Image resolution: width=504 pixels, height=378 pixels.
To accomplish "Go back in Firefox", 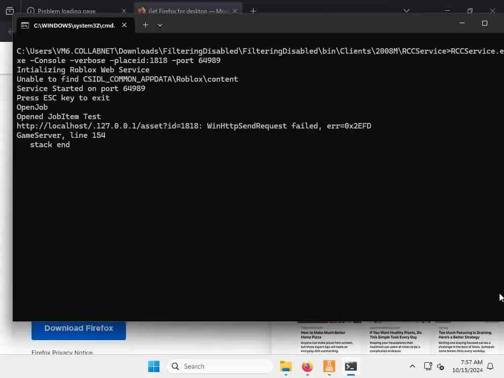I will pyautogui.click(x=10, y=32).
